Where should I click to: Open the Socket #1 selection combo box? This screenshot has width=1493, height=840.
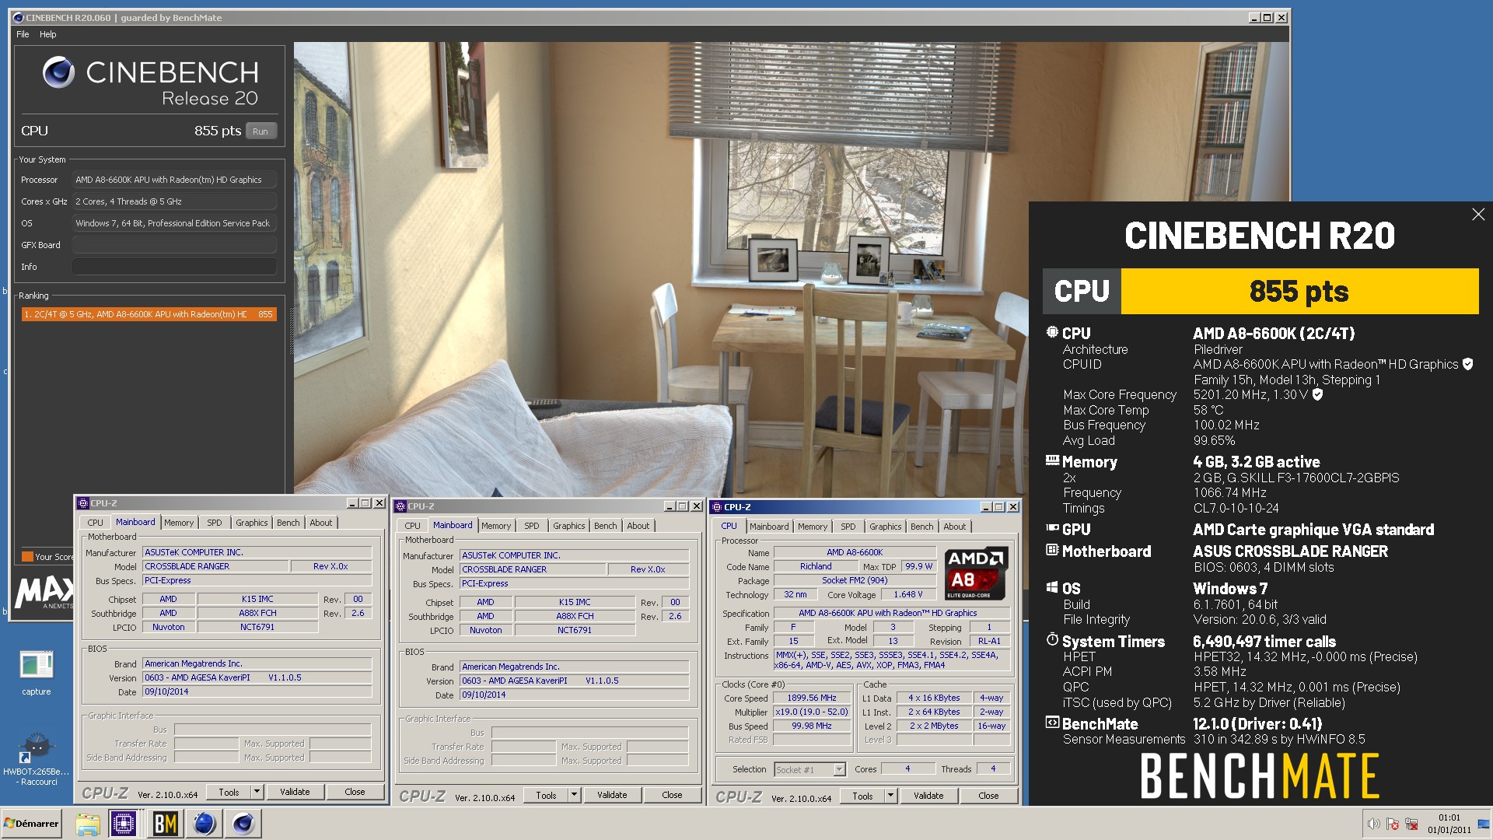809,769
